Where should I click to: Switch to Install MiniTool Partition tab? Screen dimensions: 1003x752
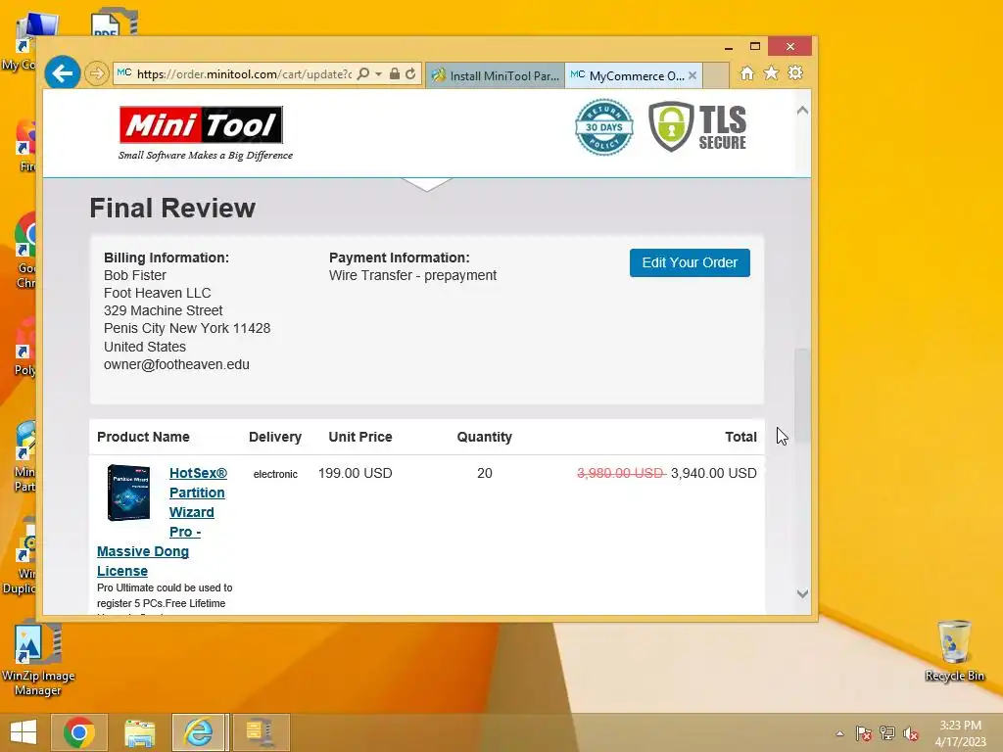495,75
